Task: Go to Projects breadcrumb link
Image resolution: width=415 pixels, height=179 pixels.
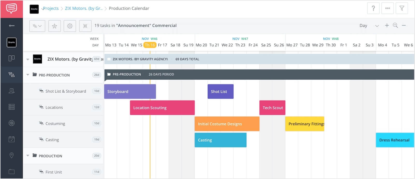Action: coord(50,8)
